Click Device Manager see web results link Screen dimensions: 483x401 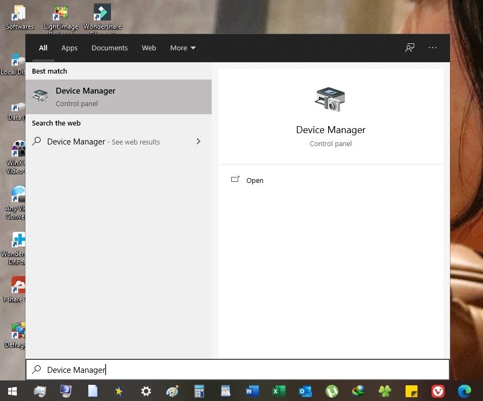(x=103, y=142)
